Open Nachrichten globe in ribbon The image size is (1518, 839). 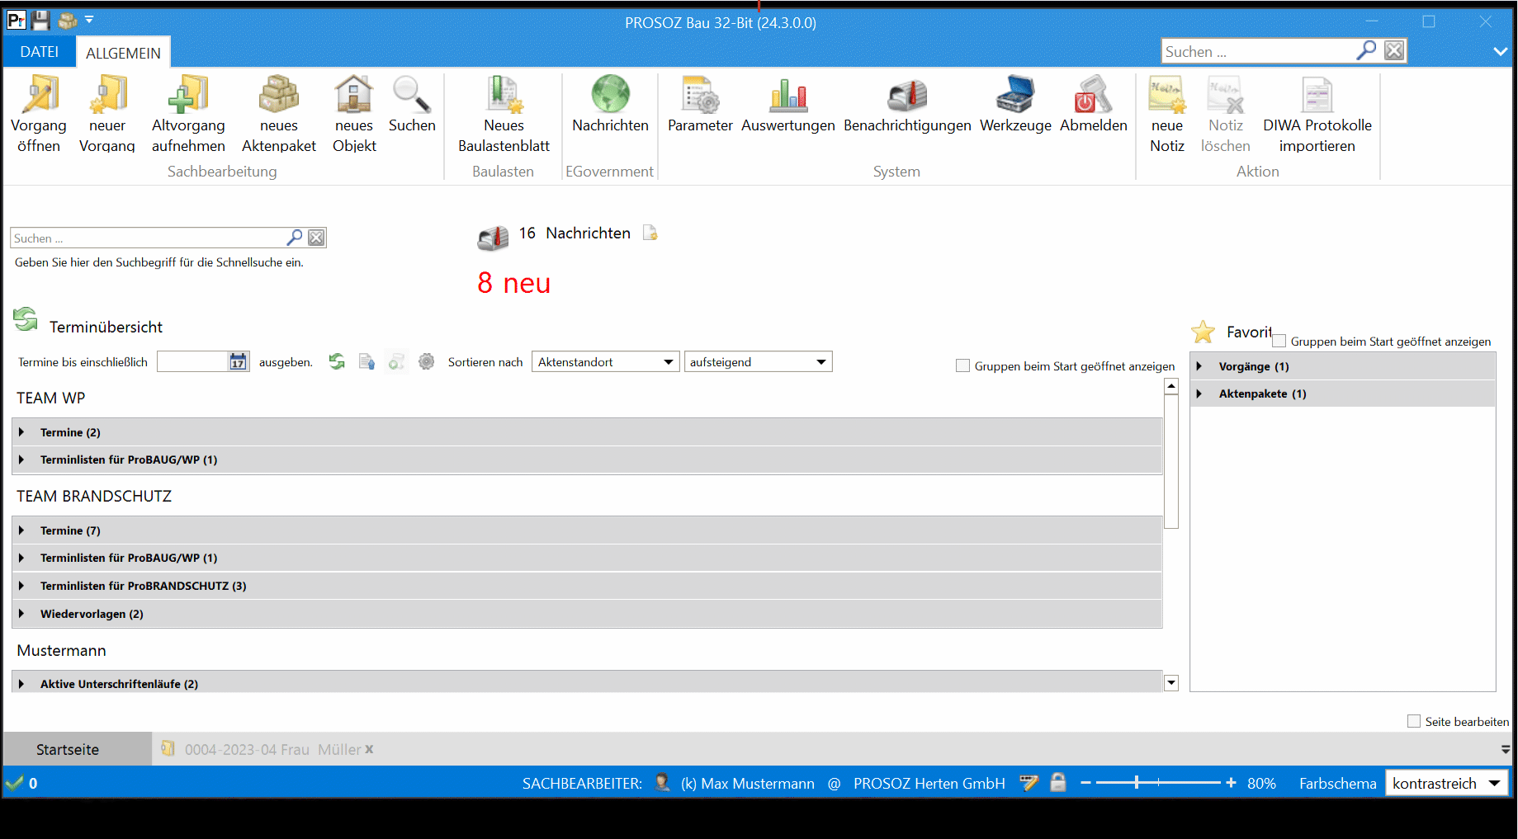click(x=611, y=104)
